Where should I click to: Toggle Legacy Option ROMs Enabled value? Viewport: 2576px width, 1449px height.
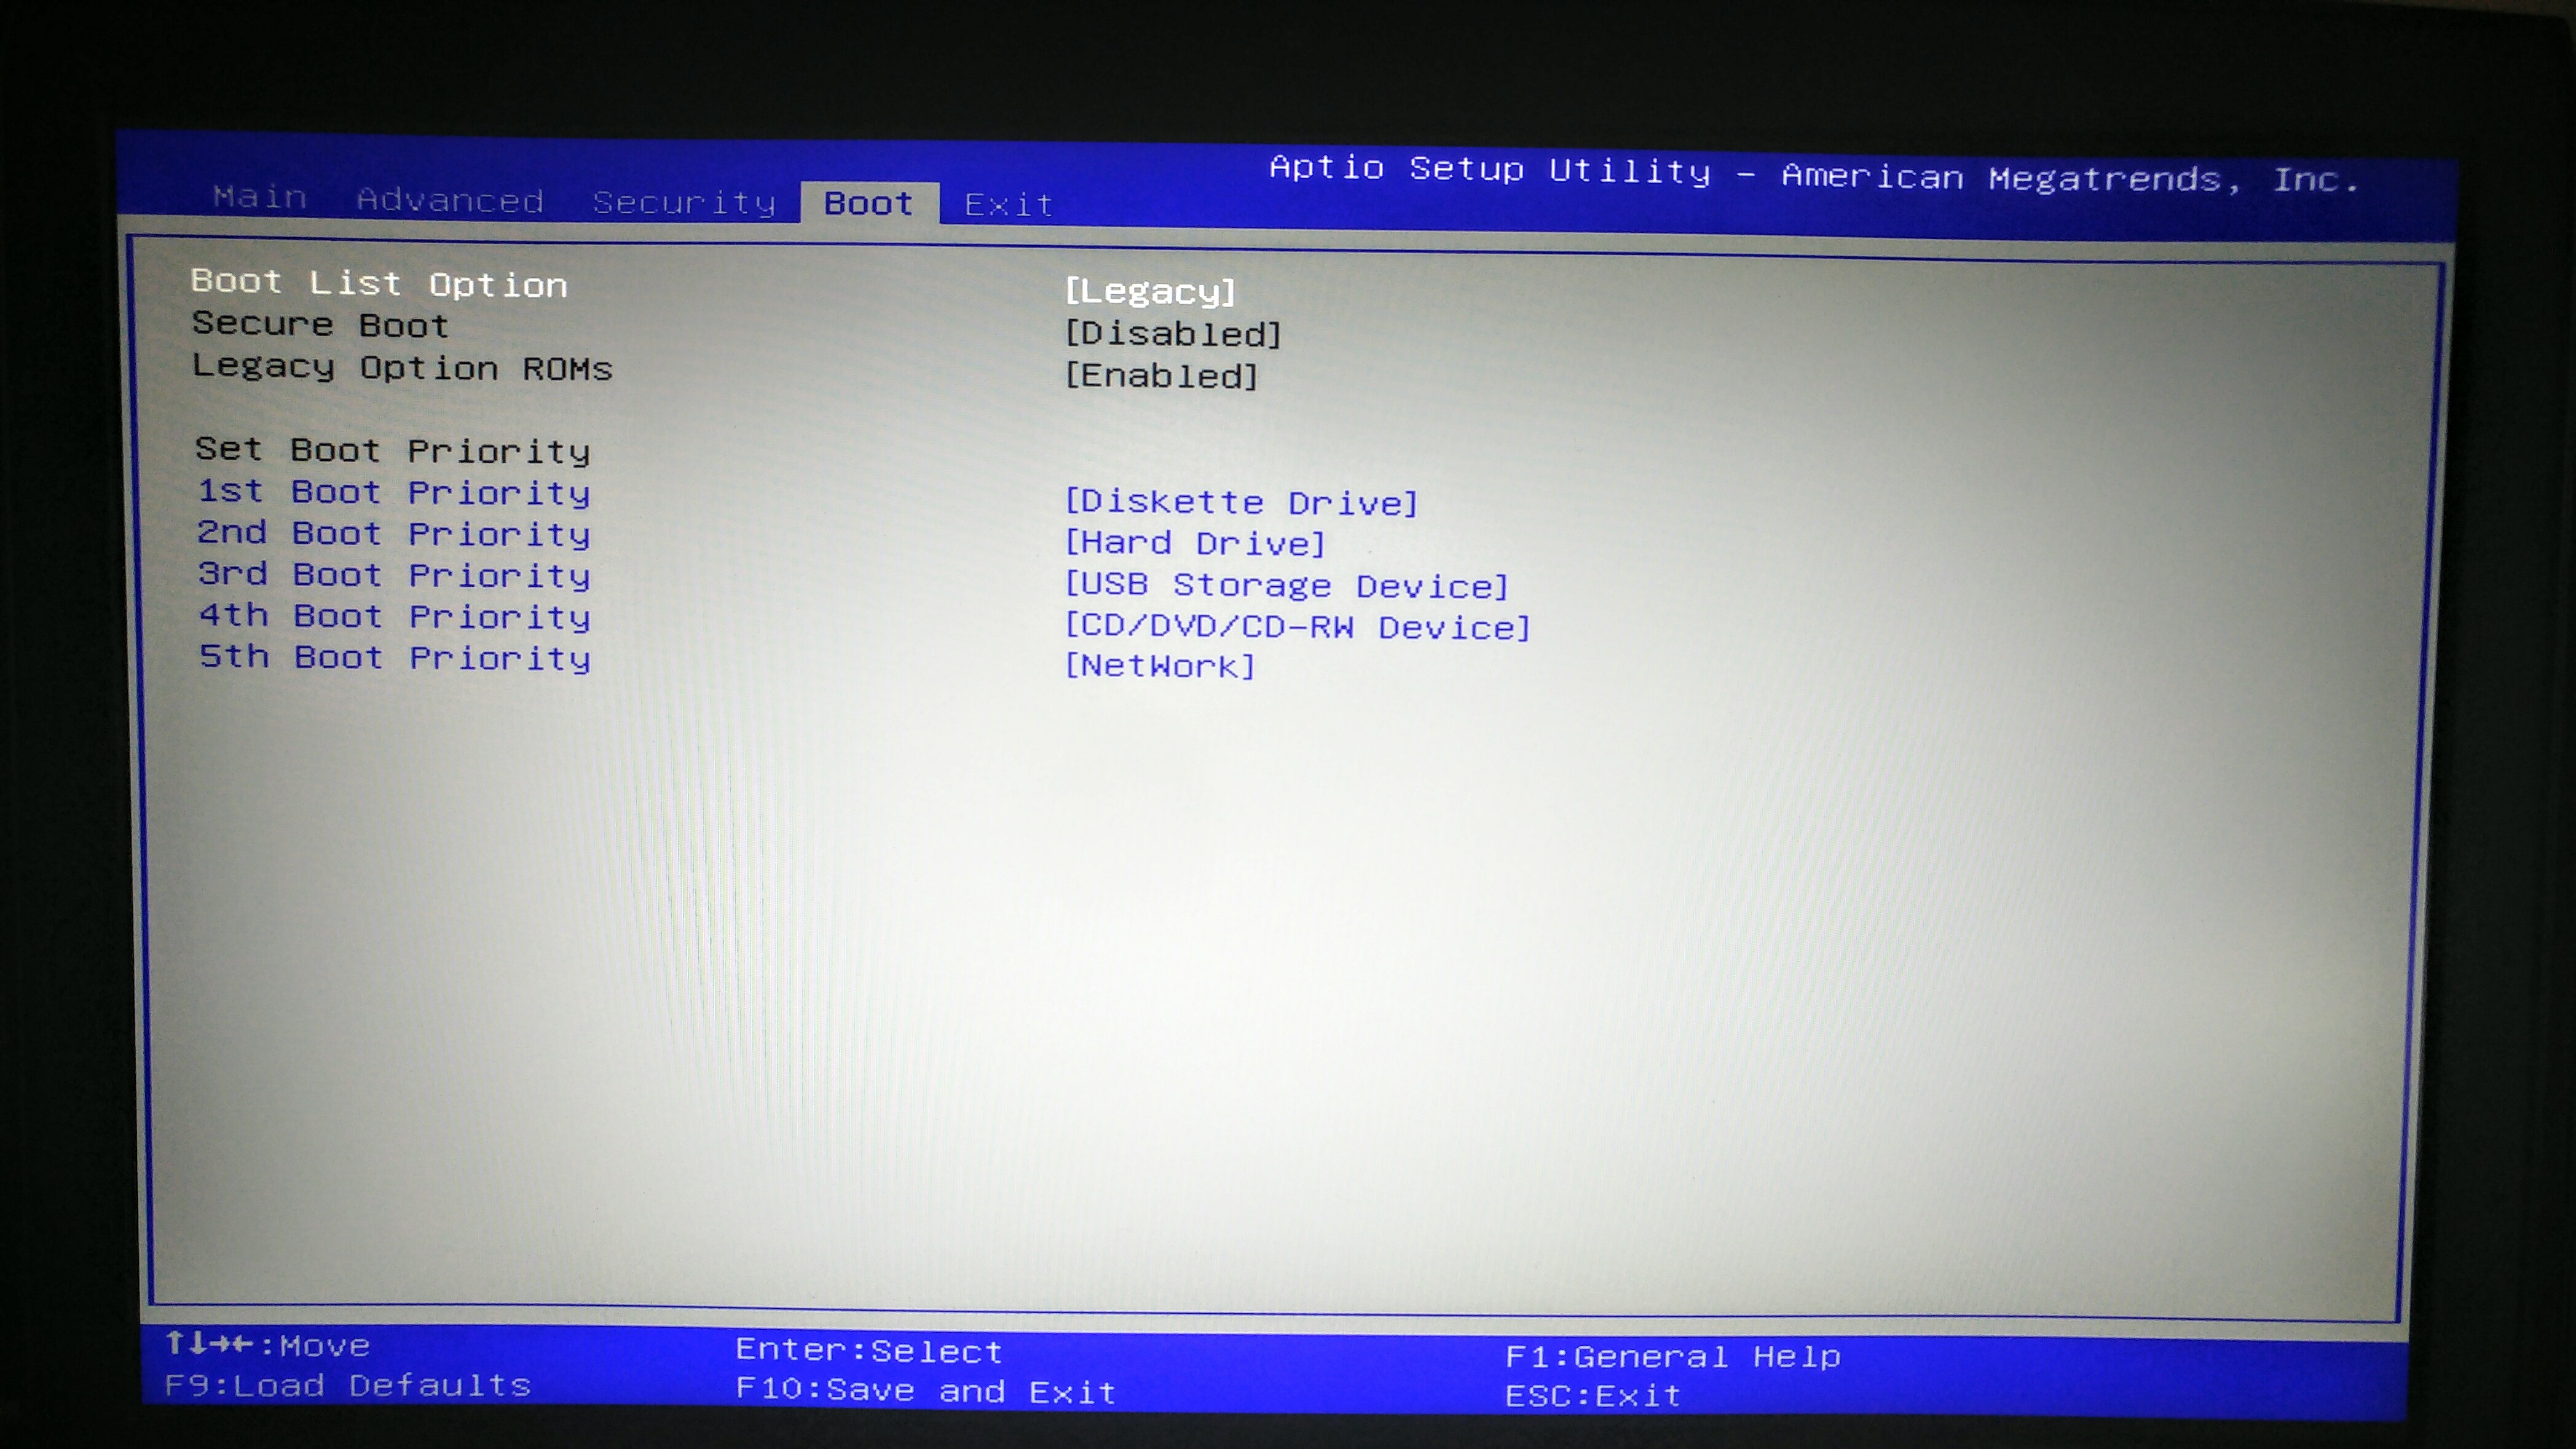(x=1161, y=376)
